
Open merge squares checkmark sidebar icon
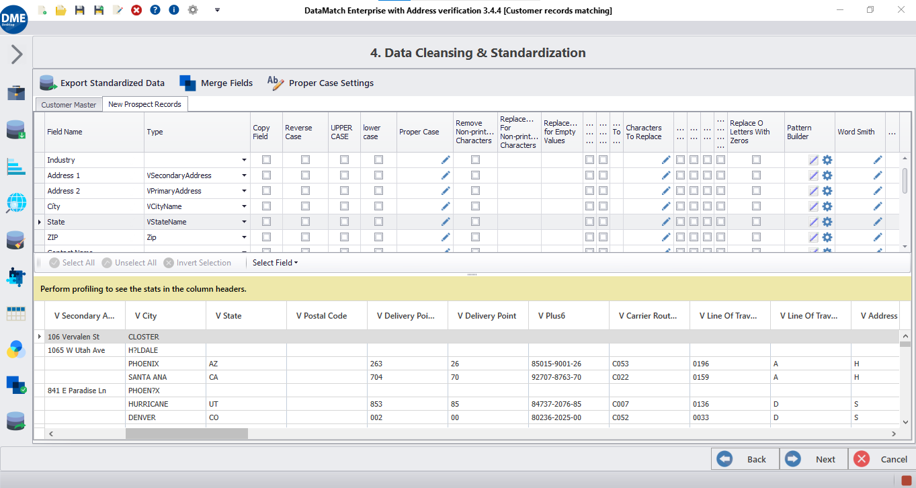click(x=16, y=385)
